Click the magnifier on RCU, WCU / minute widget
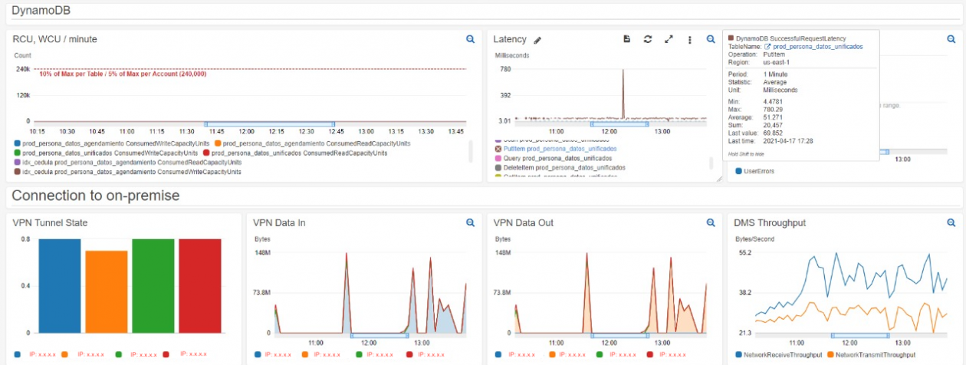This screenshot has width=966, height=365. [471, 38]
